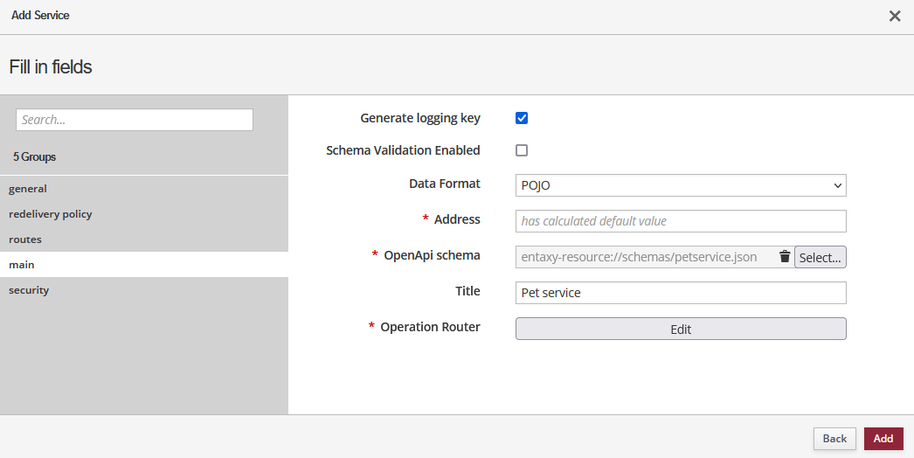The width and height of the screenshot is (914, 458).
Task: Click the Add button to create service
Action: click(x=883, y=439)
